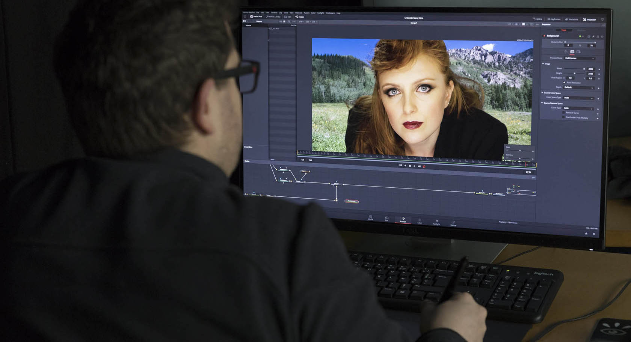
Task: Open the Help menu
Action: tap(338, 13)
